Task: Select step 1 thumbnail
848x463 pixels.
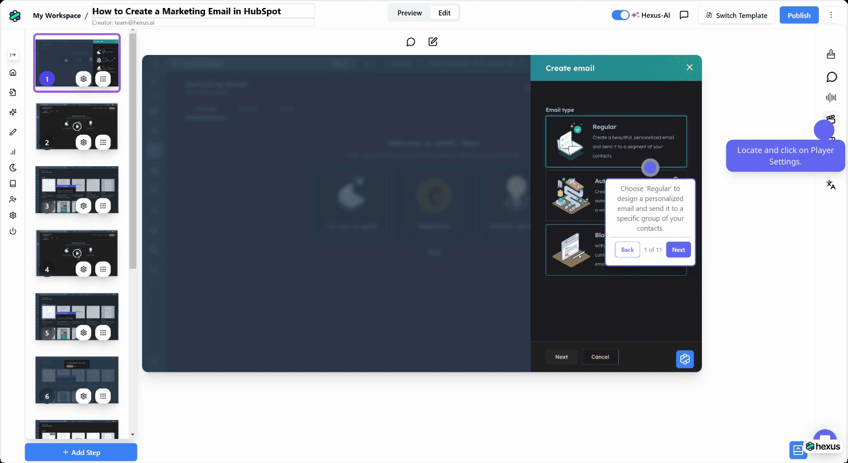Action: [77, 62]
